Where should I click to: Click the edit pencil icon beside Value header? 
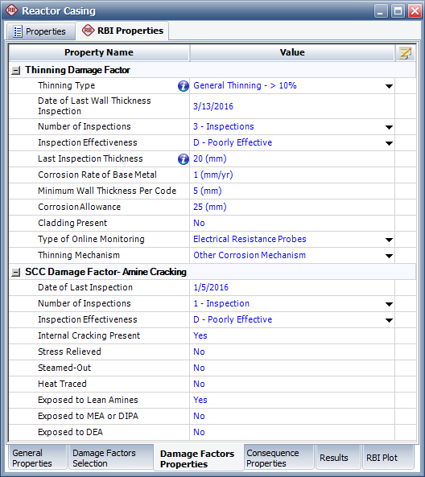tap(405, 53)
